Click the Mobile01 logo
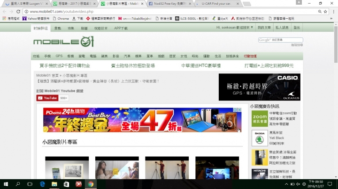Viewport: 338px width, 189px height. tap(63, 41)
